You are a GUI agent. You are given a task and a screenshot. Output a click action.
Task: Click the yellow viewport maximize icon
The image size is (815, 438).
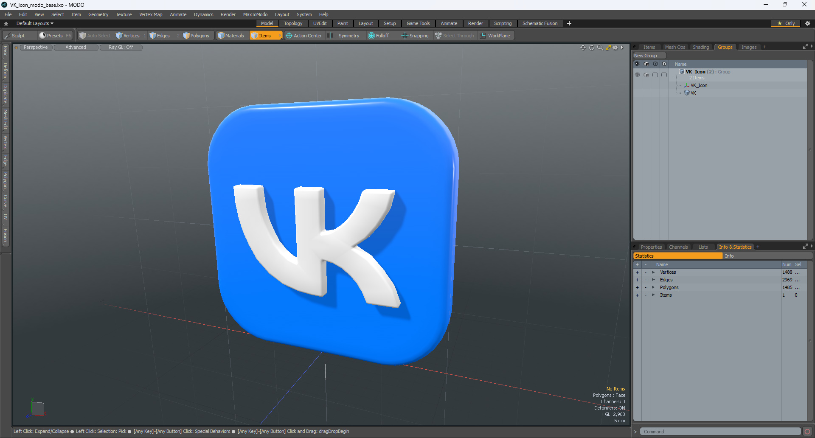pos(608,48)
